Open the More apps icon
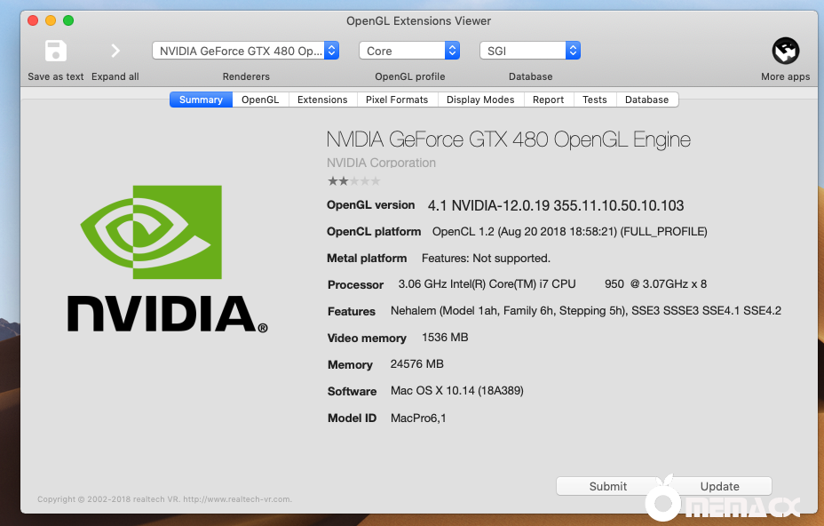This screenshot has width=824, height=526. [x=785, y=51]
